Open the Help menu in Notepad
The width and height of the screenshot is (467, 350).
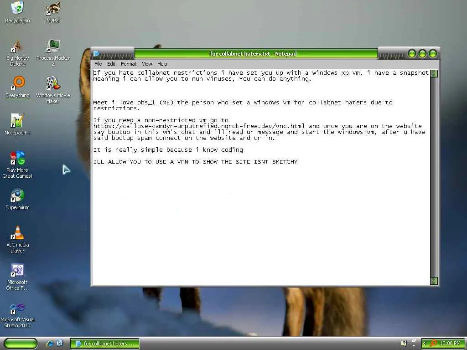pos(162,64)
